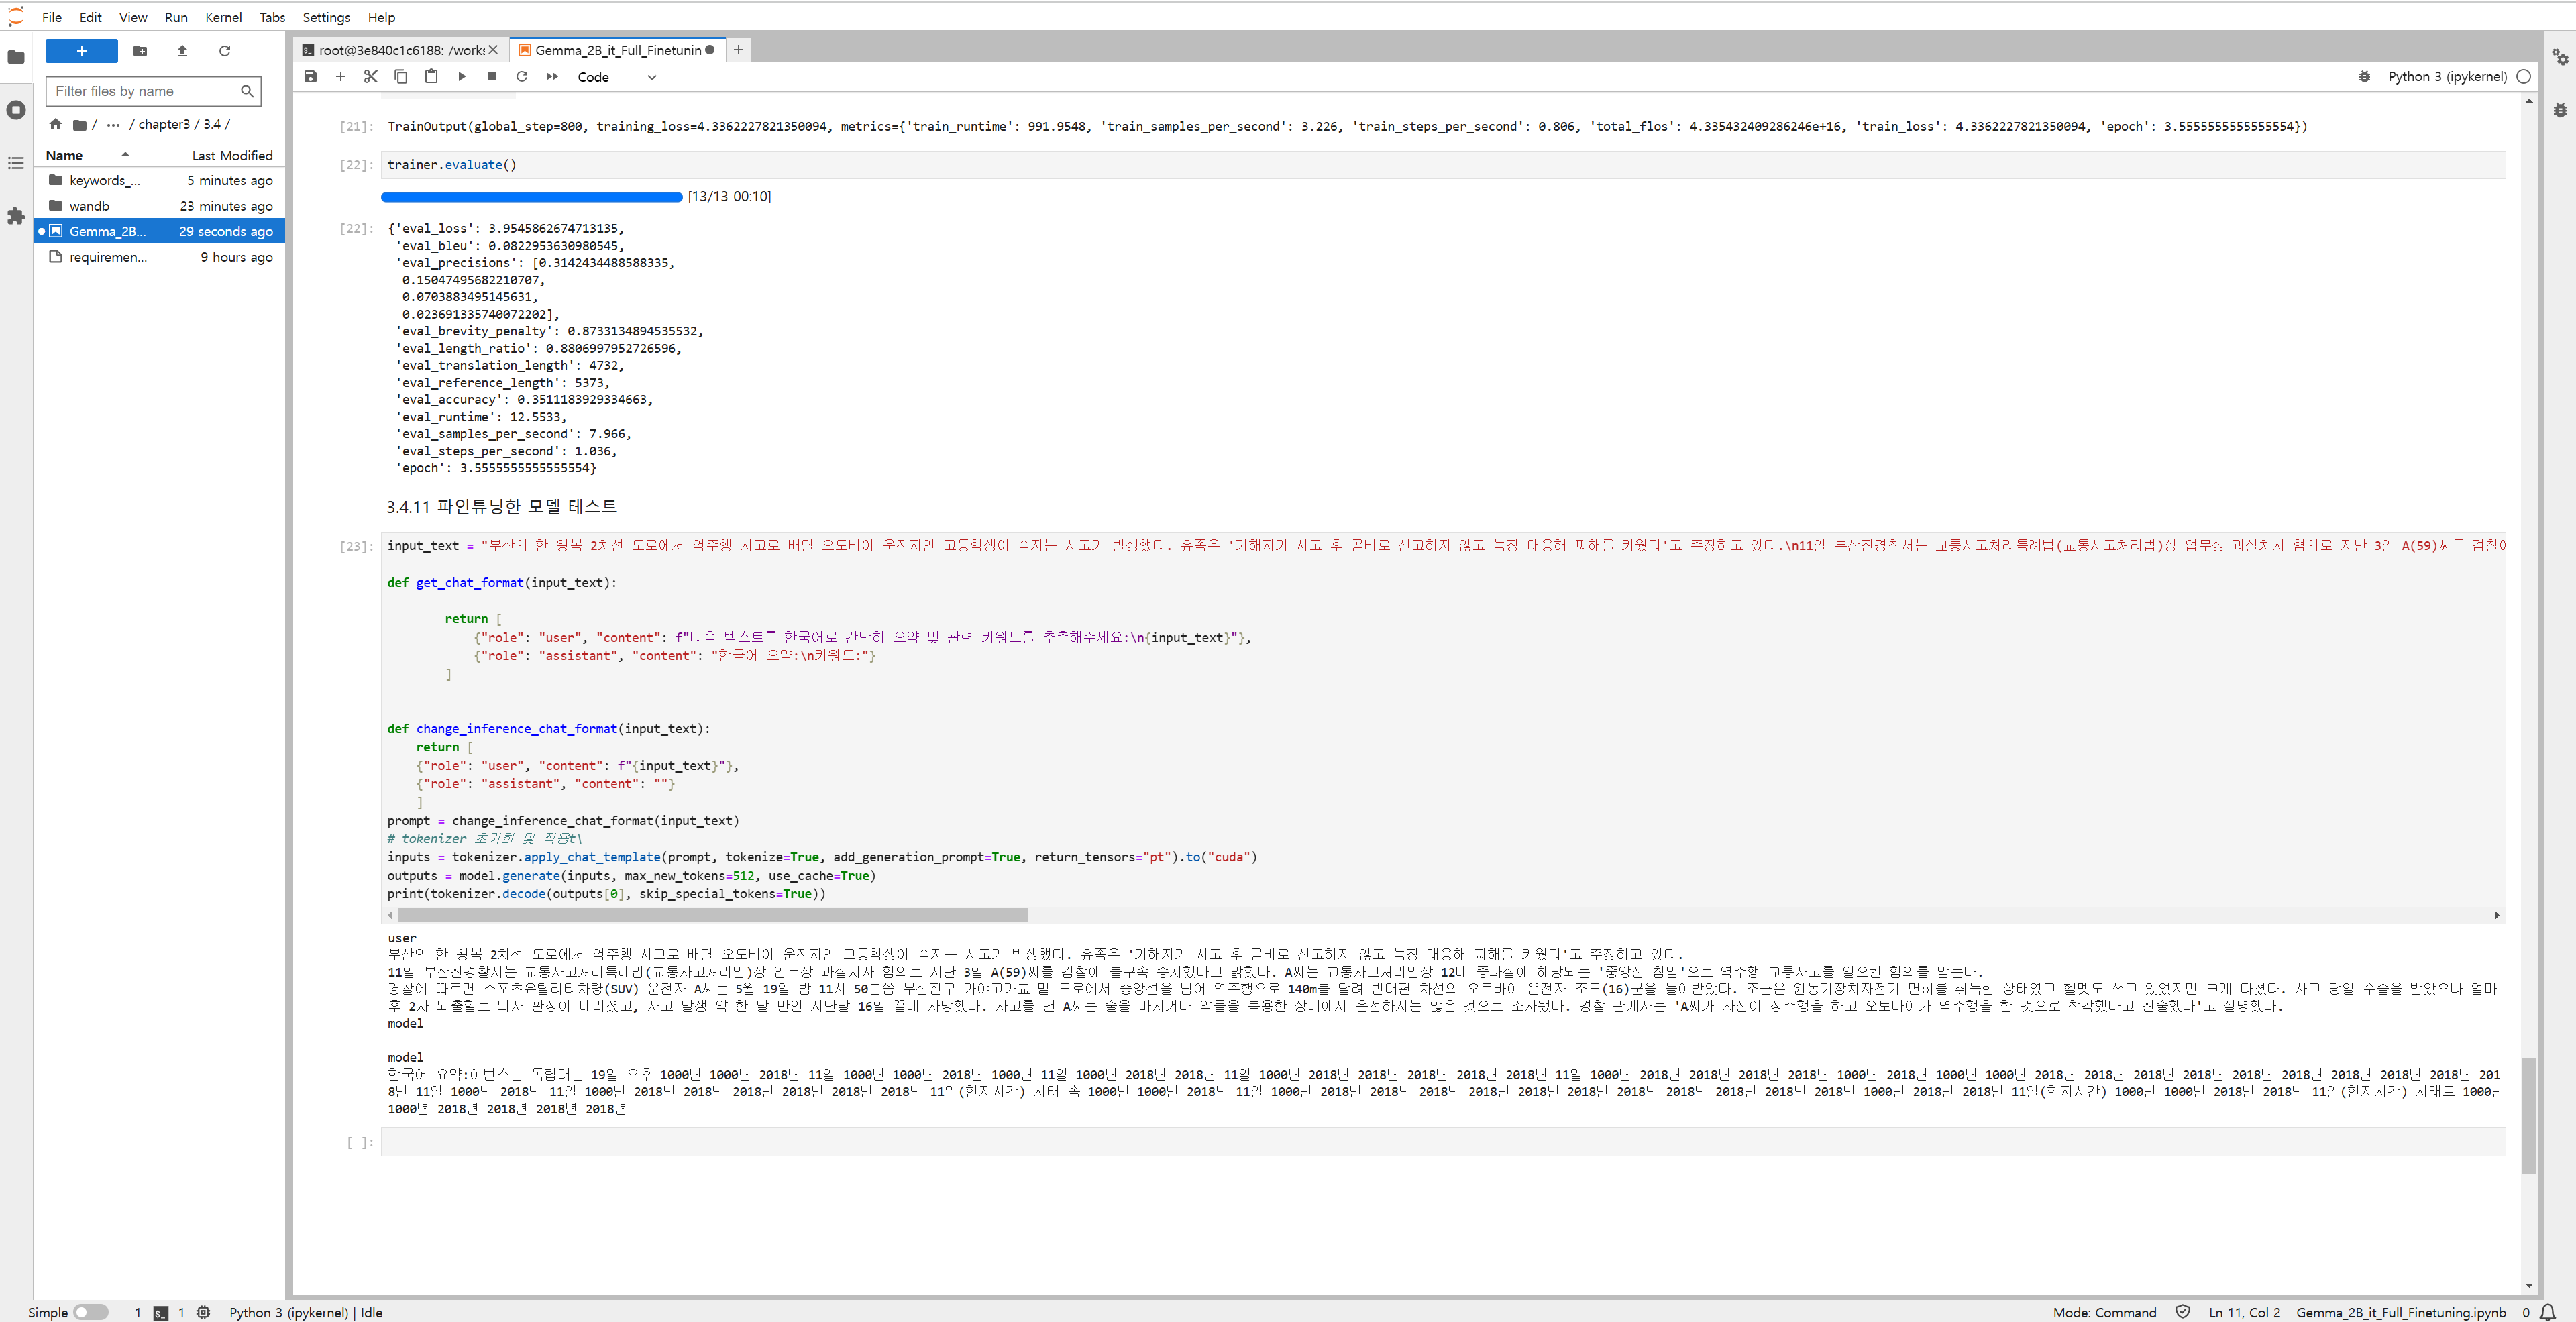Open the Running Terminals and Kernels sidebar
The width and height of the screenshot is (2576, 1322).
(x=16, y=110)
